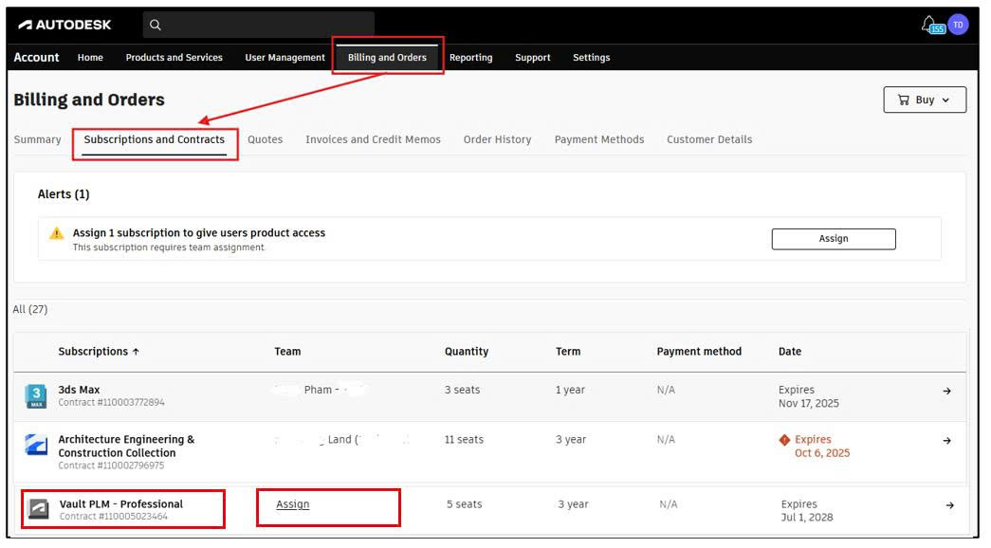Click the alert warning triangle icon
991x548 pixels.
[57, 233]
